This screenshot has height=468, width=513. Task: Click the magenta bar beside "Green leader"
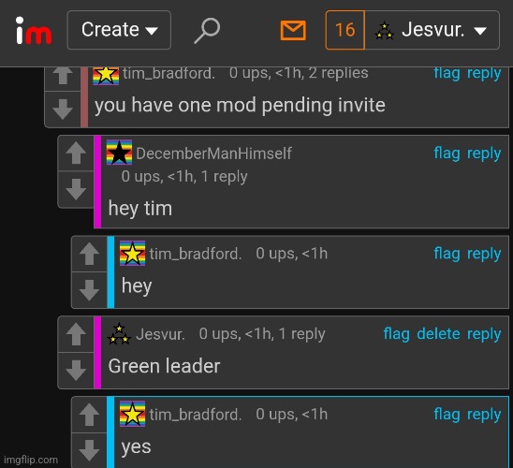(x=97, y=352)
